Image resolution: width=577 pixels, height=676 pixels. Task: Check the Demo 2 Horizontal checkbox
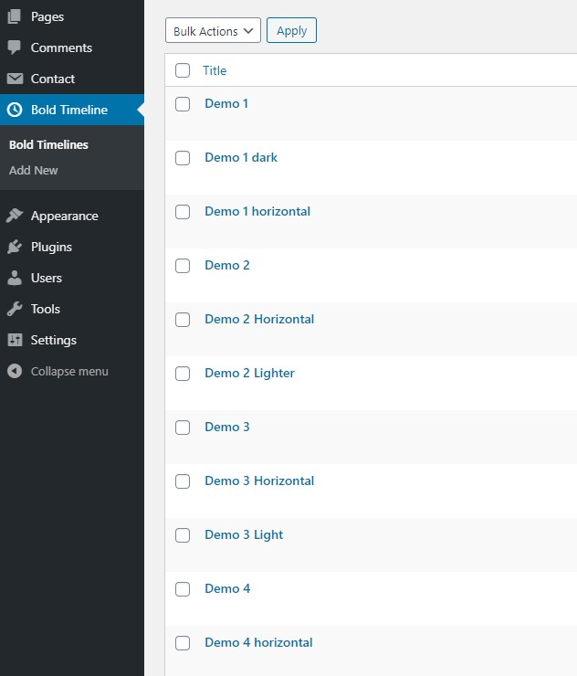point(183,320)
